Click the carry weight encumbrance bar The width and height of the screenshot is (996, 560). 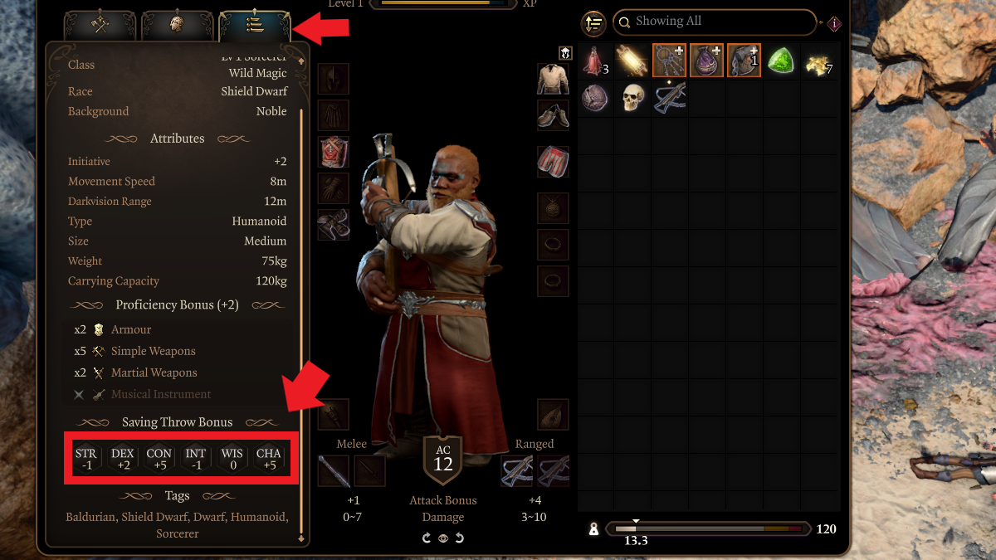(x=706, y=528)
